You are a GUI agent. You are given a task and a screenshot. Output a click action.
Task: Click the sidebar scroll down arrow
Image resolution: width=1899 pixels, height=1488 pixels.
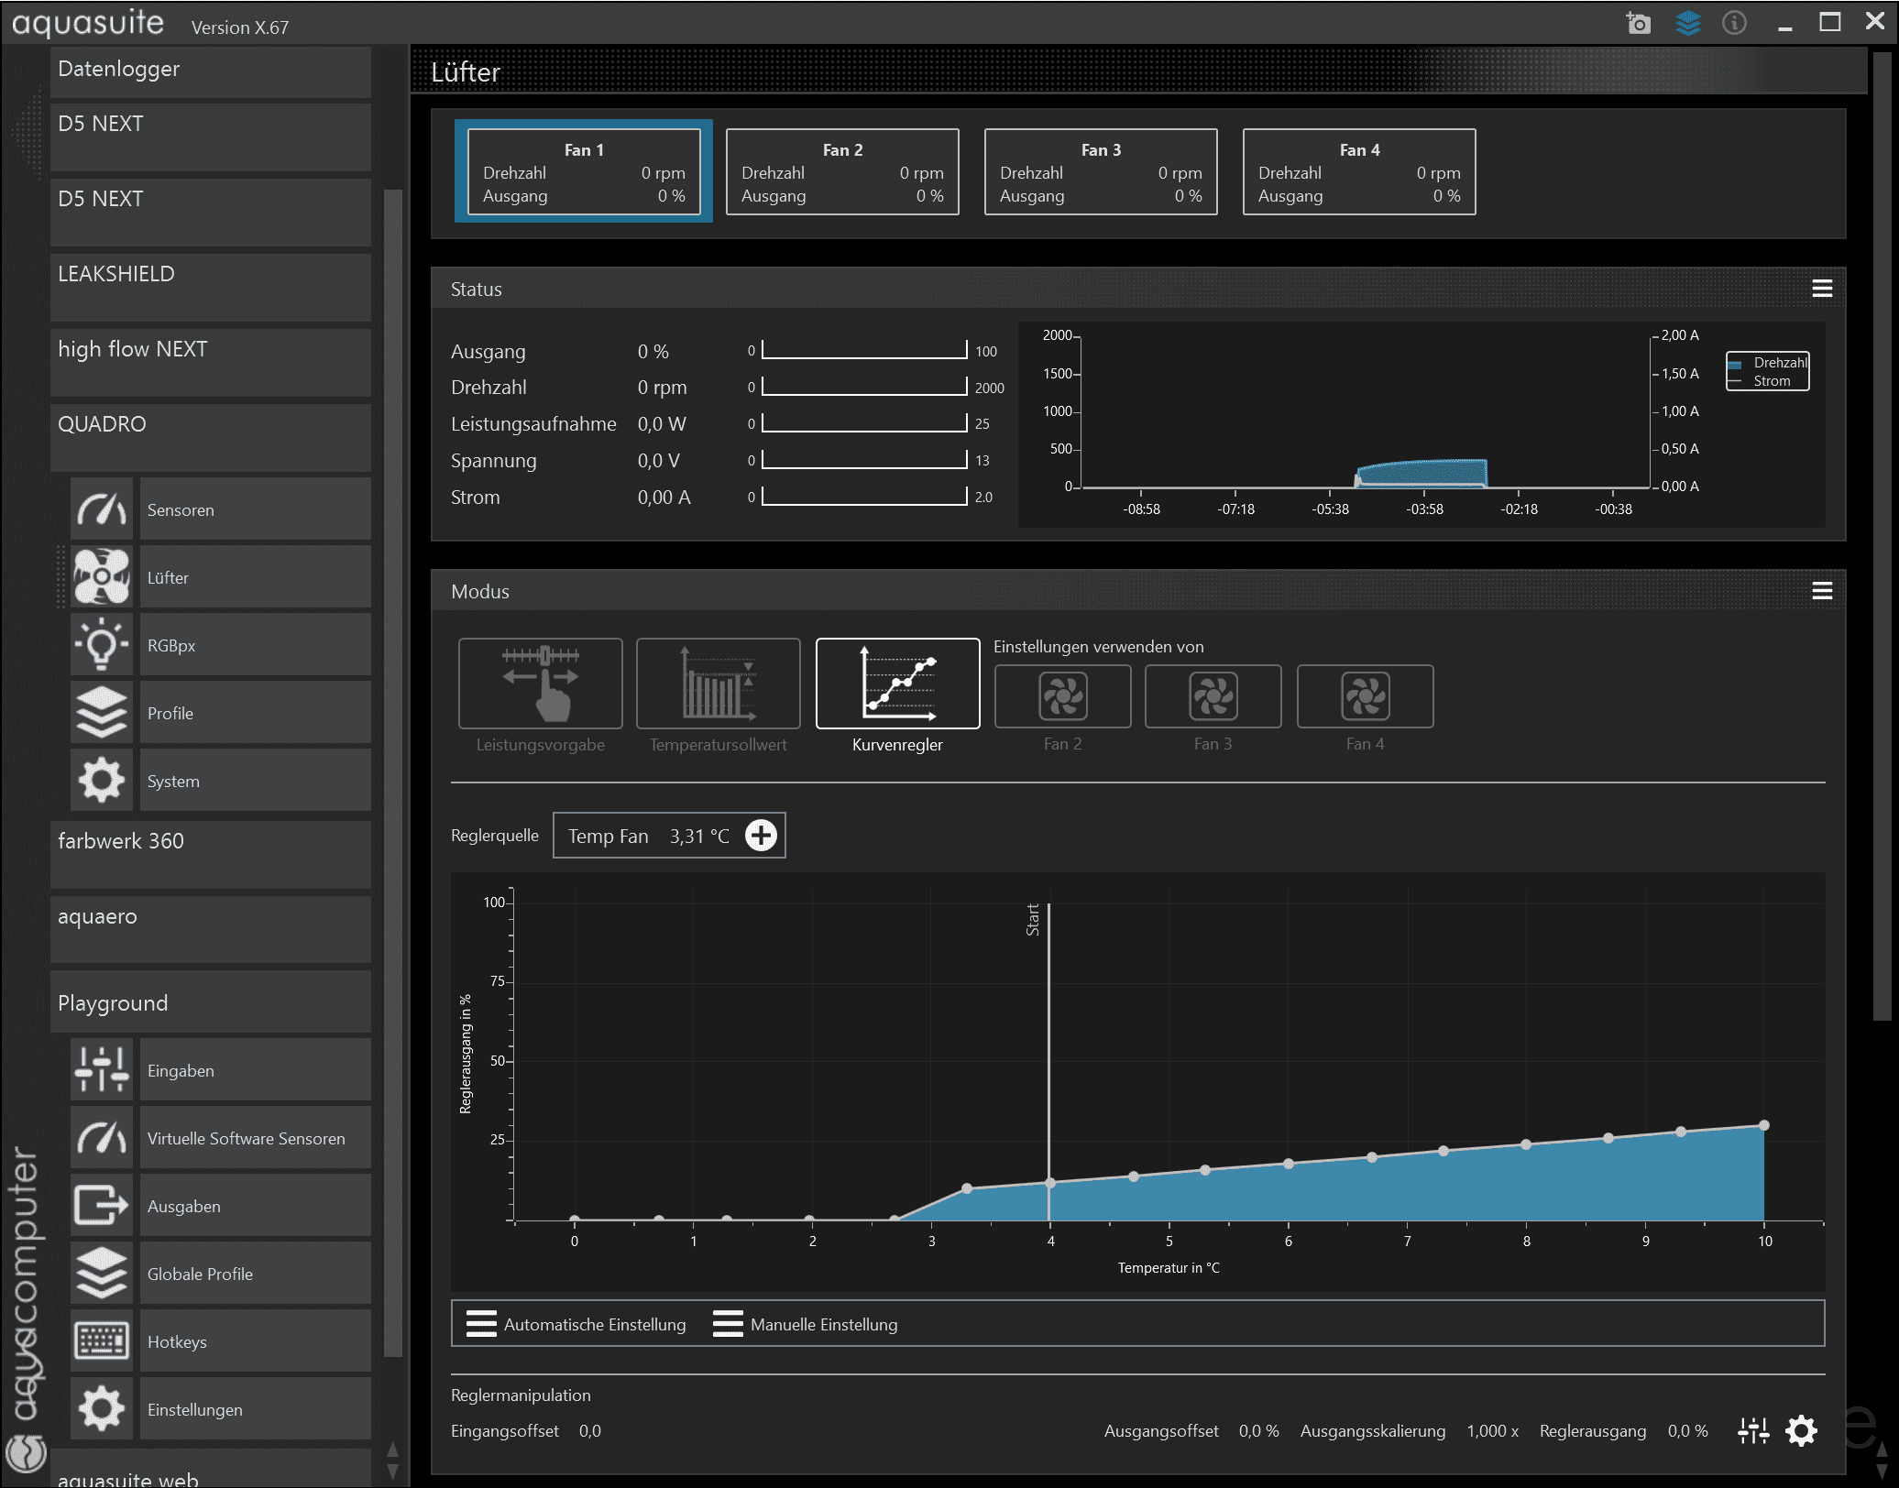coord(393,1471)
